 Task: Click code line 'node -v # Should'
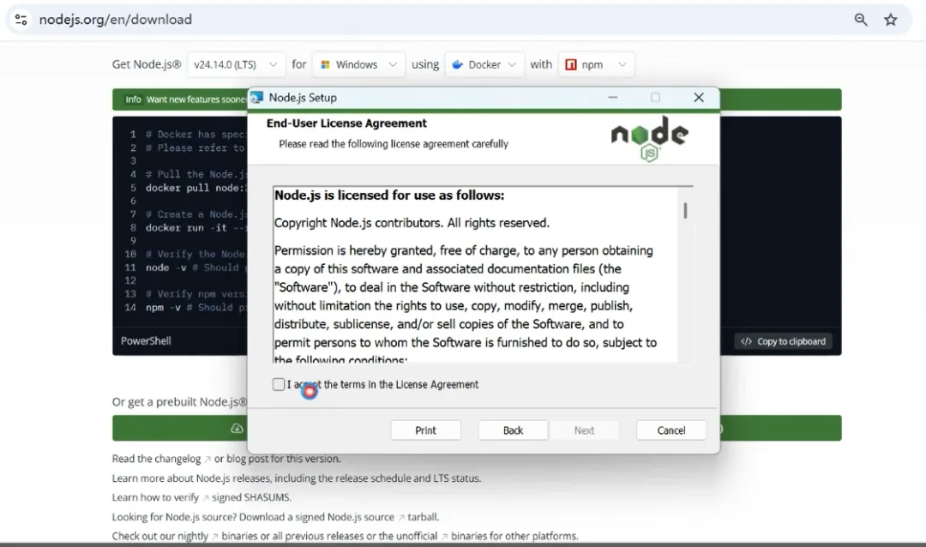(196, 267)
